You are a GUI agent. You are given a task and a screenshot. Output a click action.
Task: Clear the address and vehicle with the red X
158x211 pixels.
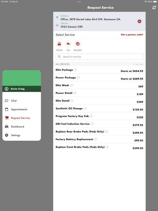tap(139, 21)
